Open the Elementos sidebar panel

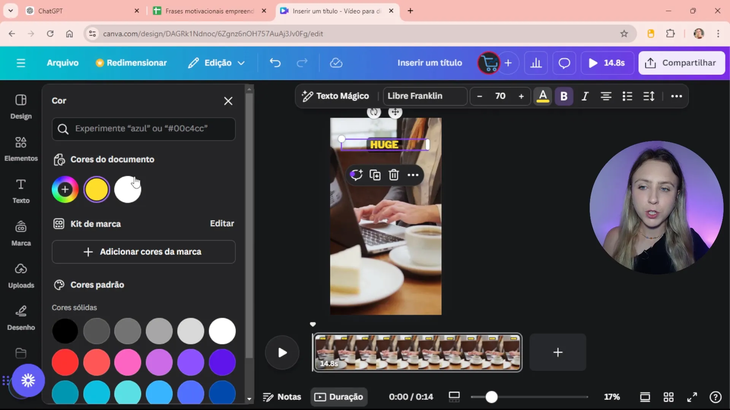[21, 148]
